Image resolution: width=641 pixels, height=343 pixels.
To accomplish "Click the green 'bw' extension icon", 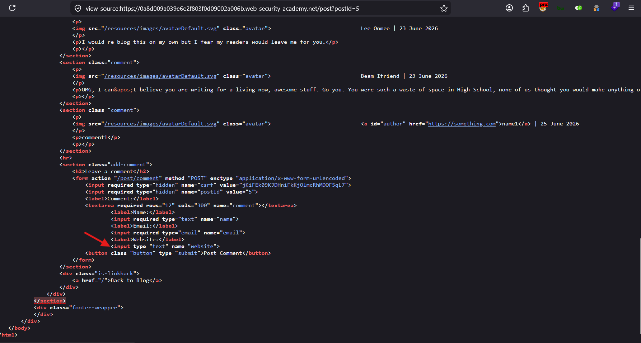I will [x=561, y=8].
